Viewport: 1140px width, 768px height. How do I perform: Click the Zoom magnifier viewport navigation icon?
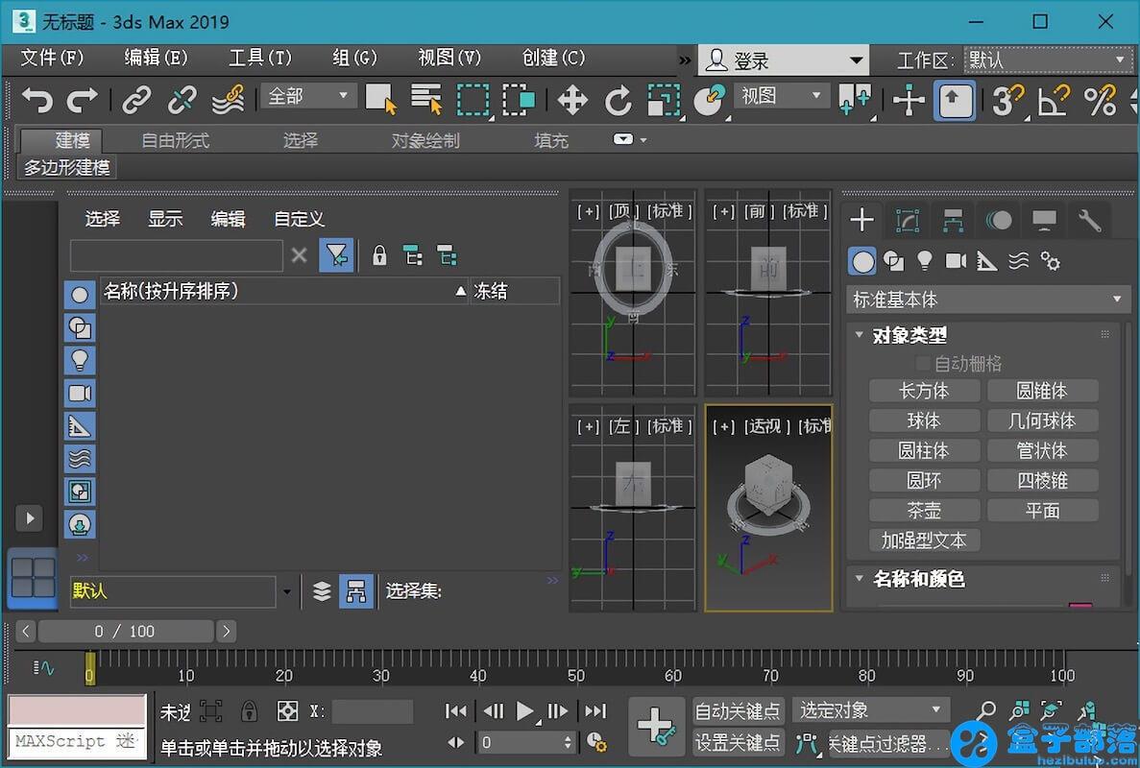tap(986, 710)
